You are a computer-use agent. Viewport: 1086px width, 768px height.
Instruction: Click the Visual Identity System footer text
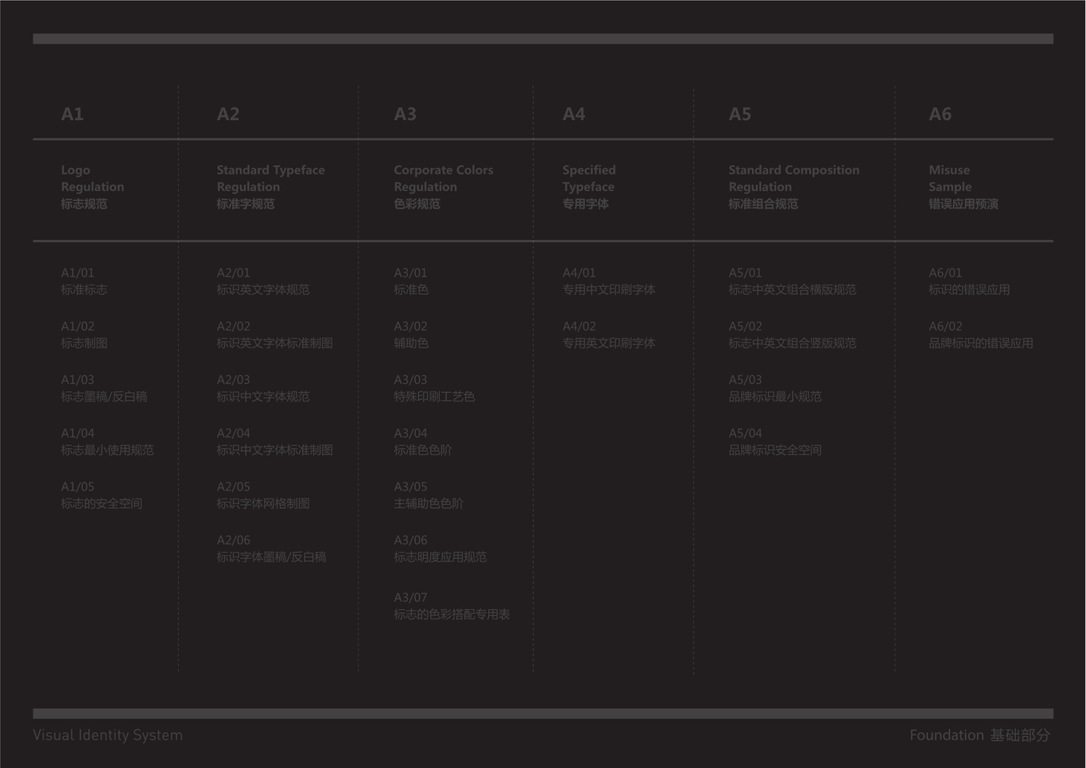[107, 735]
